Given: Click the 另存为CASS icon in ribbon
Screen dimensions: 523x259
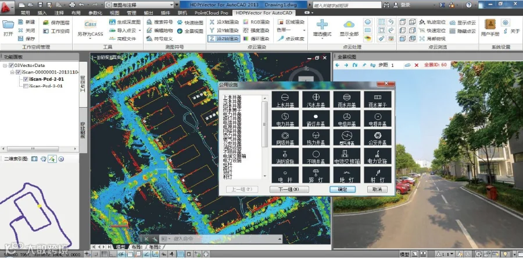Looking at the screenshot, I should pos(91,24).
